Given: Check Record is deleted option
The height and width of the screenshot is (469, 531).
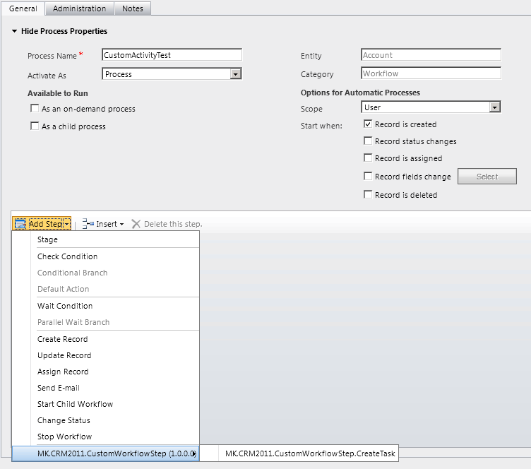Looking at the screenshot, I should pyautogui.click(x=368, y=194).
